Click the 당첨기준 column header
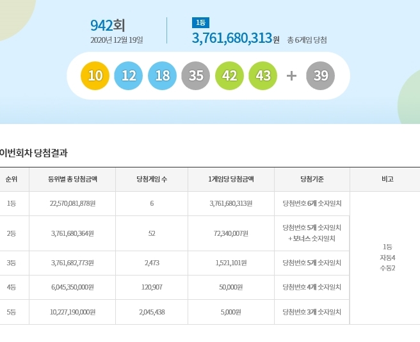The image size is (420, 342). pyautogui.click(x=312, y=179)
